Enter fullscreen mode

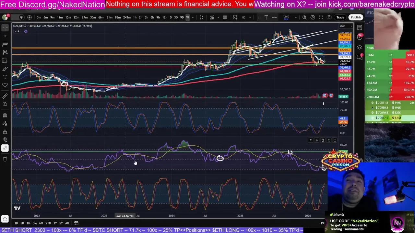click(x=321, y=17)
